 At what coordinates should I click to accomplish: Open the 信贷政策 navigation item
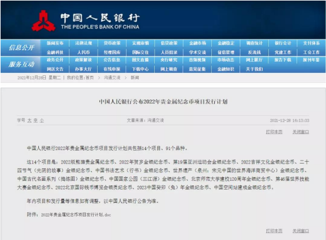coord(169,43)
